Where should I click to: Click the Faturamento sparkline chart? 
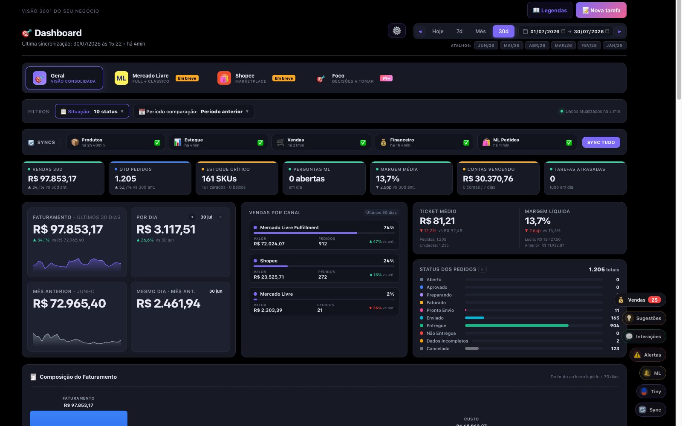(77, 265)
